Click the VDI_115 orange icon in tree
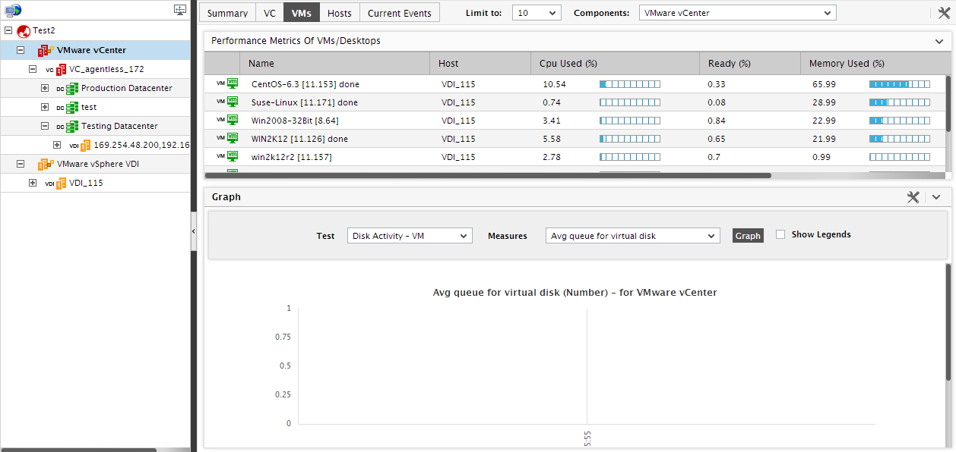956x452 pixels. [61, 183]
